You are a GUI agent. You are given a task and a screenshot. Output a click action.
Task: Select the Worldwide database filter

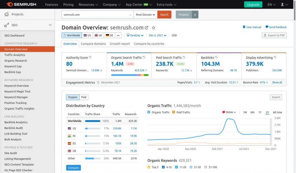(x=72, y=35)
